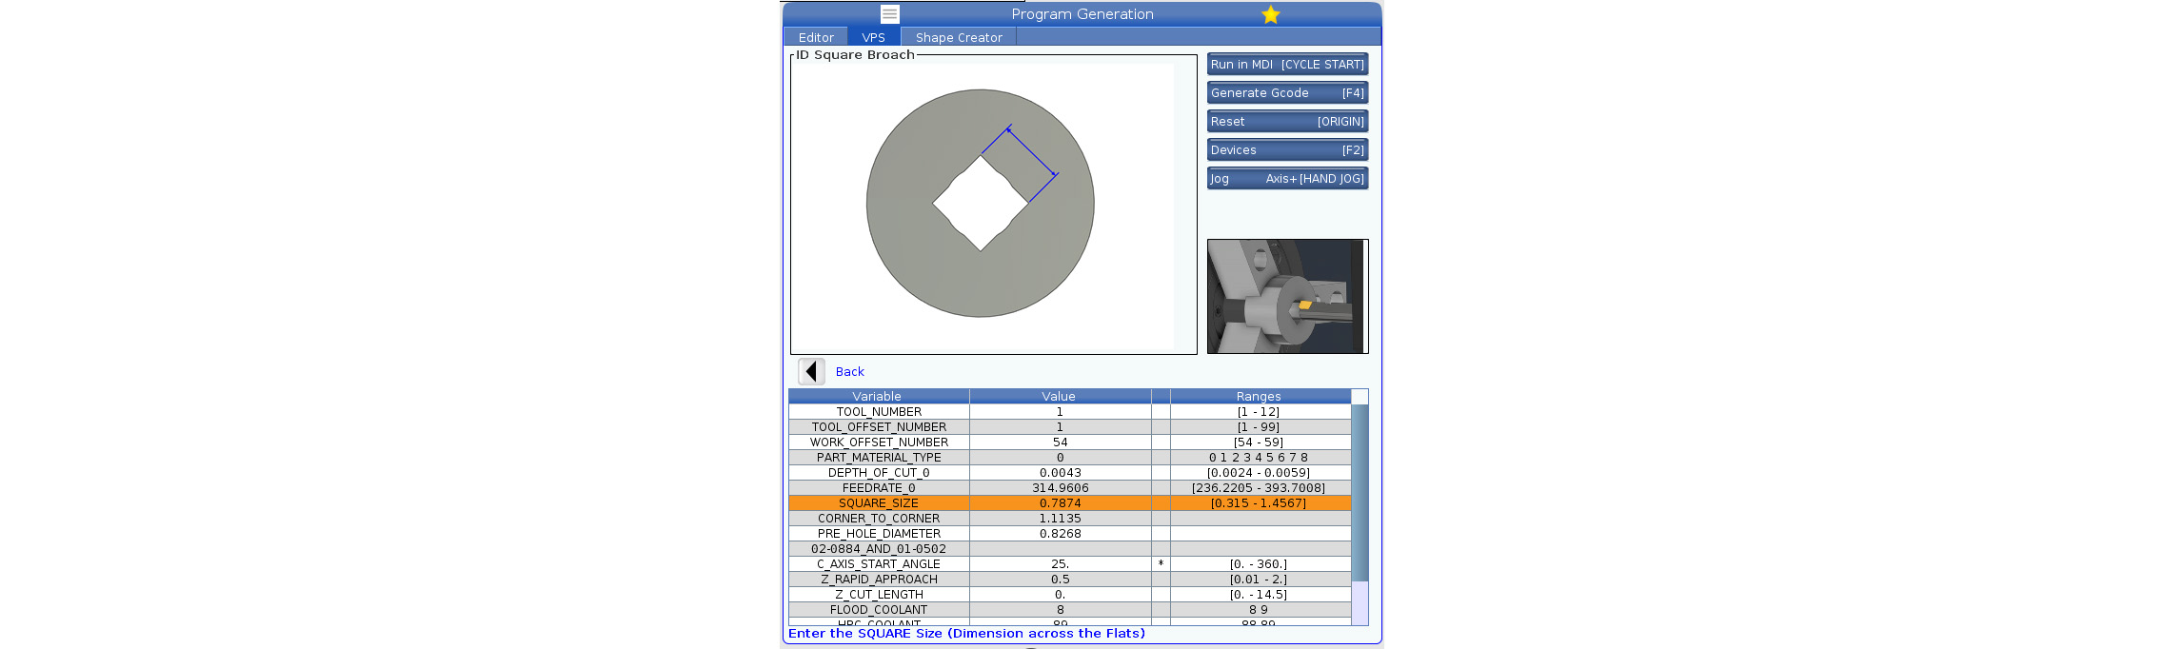Viewport: 2164px width, 649px height.
Task: Select CORNER_TO_CORNER variable row
Action: tap(1069, 519)
